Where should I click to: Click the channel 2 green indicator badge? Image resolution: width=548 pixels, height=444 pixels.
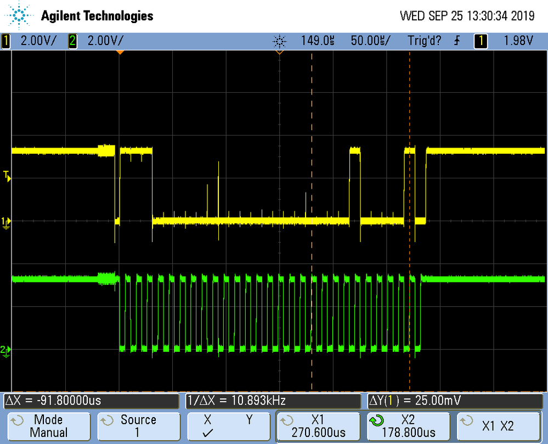[x=72, y=41]
